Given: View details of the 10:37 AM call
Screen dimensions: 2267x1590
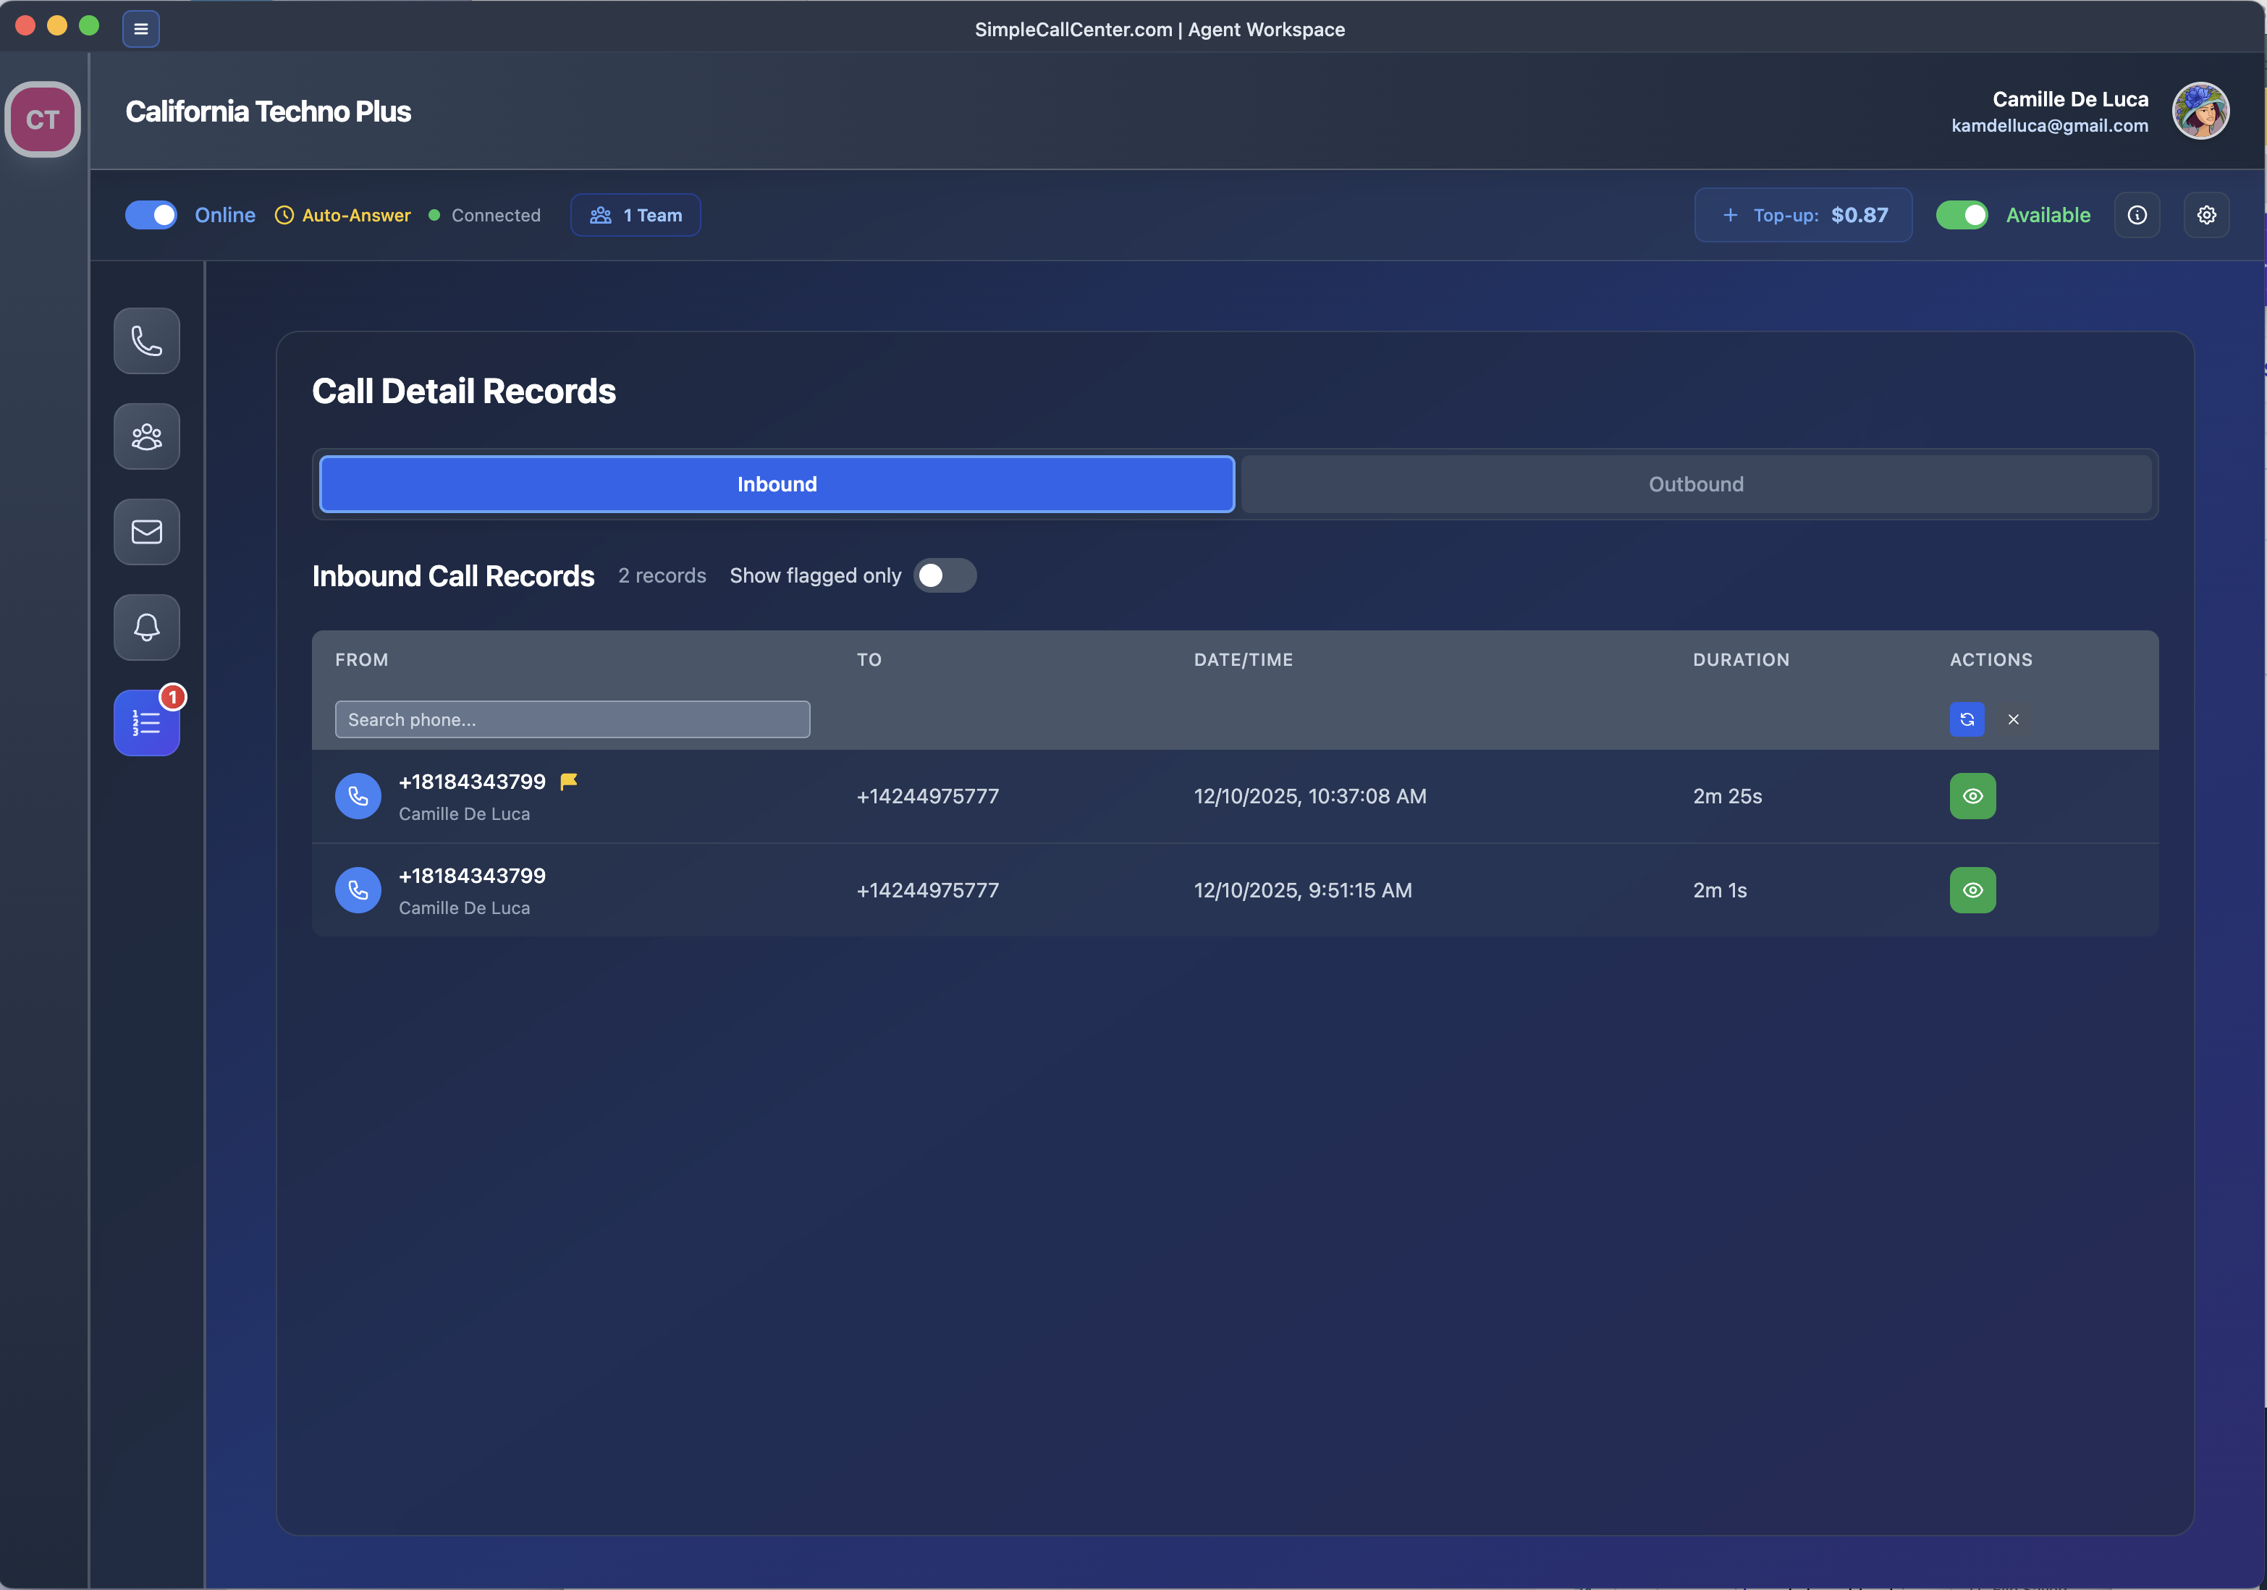Looking at the screenshot, I should coord(1972,795).
